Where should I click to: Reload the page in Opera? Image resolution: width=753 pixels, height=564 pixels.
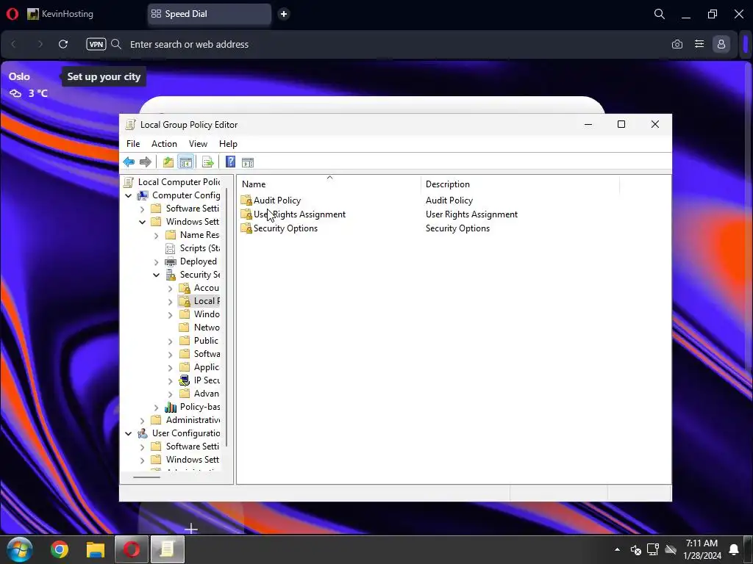point(63,44)
